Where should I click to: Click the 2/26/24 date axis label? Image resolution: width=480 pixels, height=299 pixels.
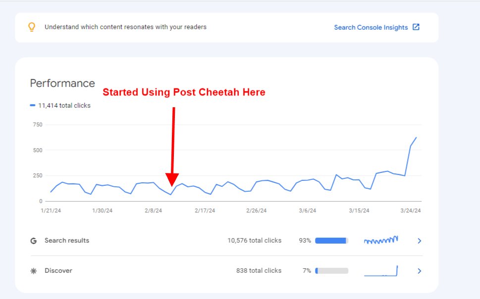pyautogui.click(x=256, y=211)
